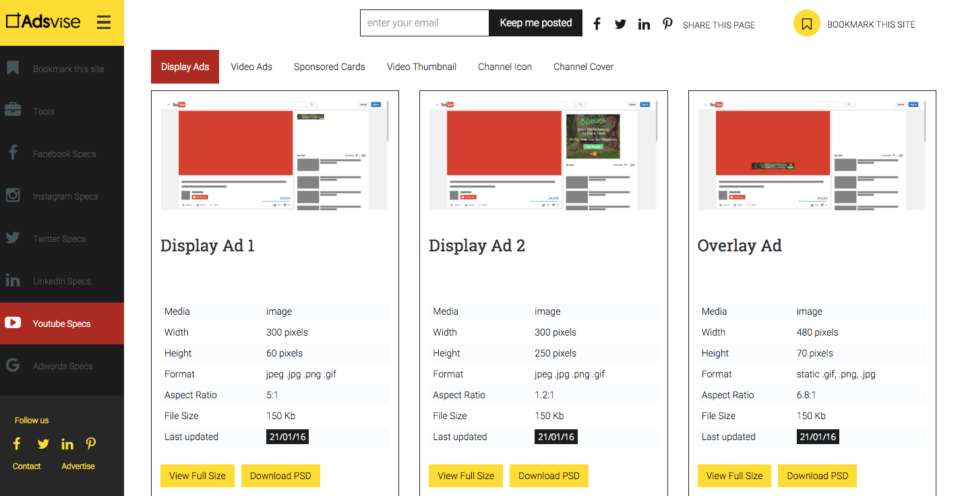
Task: Click static .gif, .png, .jpg format value
Action: [836, 374]
